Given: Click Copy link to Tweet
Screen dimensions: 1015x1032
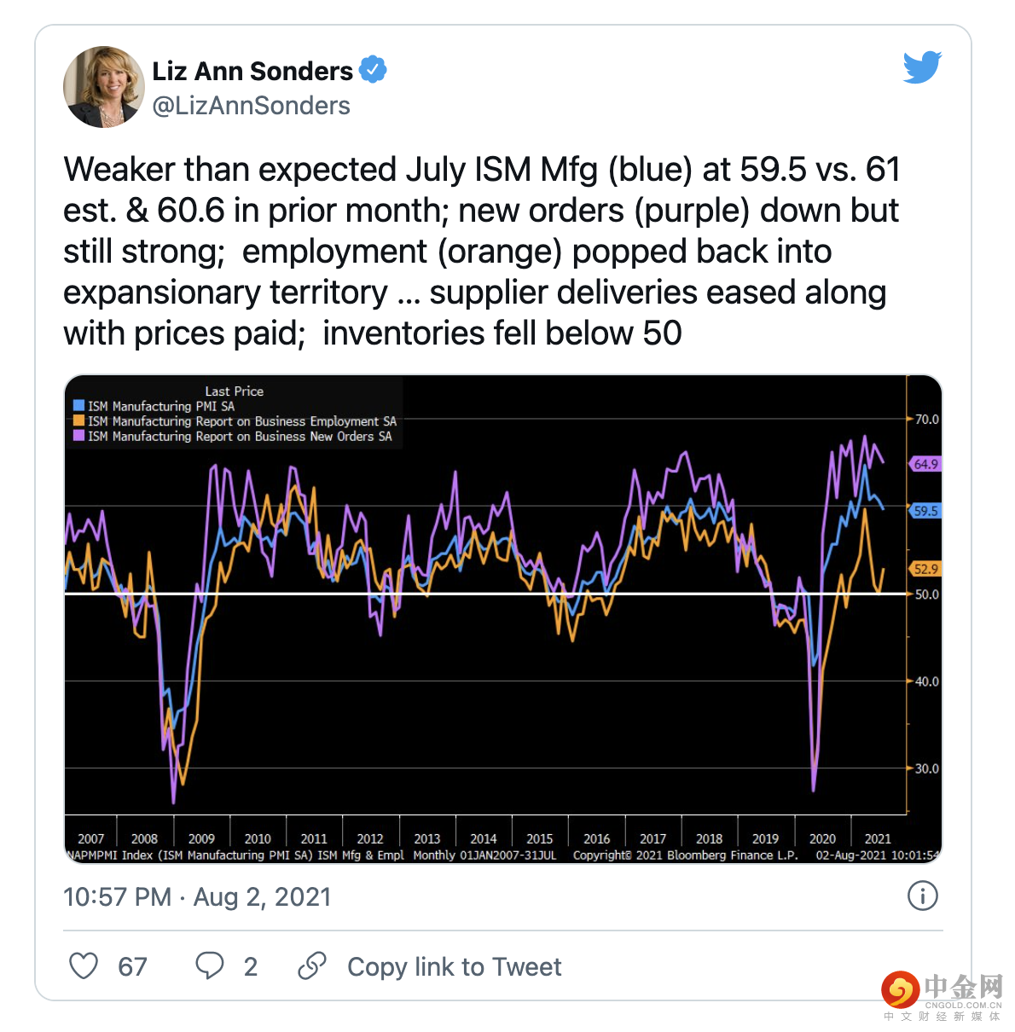Looking at the screenshot, I should coord(454,967).
